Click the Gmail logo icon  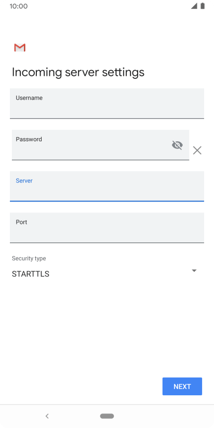(20, 48)
